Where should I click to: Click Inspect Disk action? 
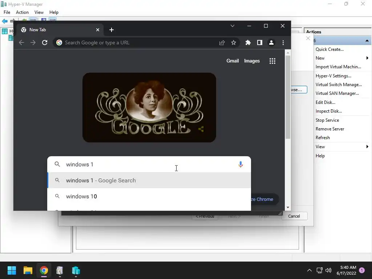(x=328, y=111)
